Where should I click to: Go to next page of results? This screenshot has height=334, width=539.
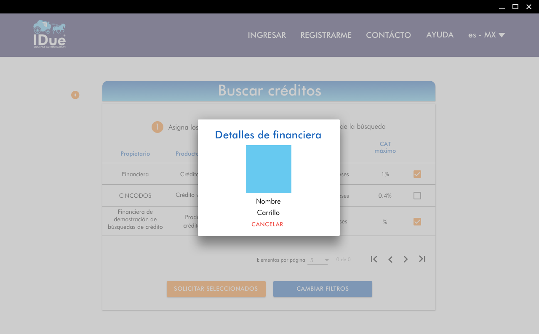(406, 259)
